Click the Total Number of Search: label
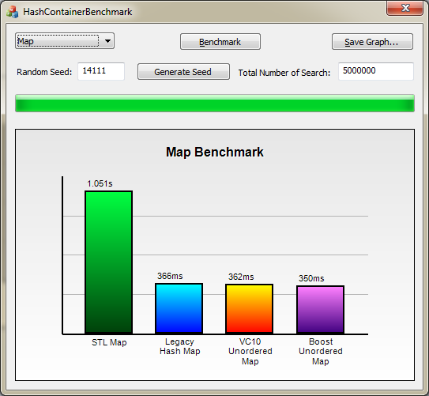Image resolution: width=429 pixels, height=396 pixels. 284,73
